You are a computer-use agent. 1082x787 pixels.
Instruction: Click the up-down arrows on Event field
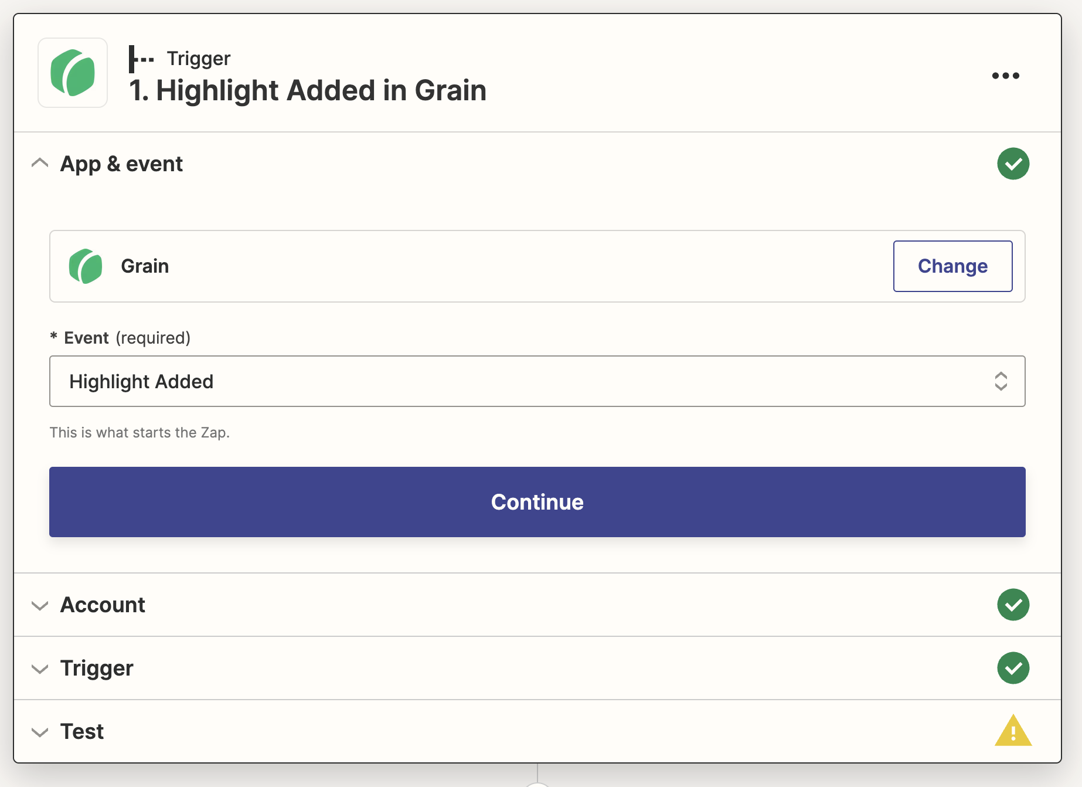click(1001, 381)
